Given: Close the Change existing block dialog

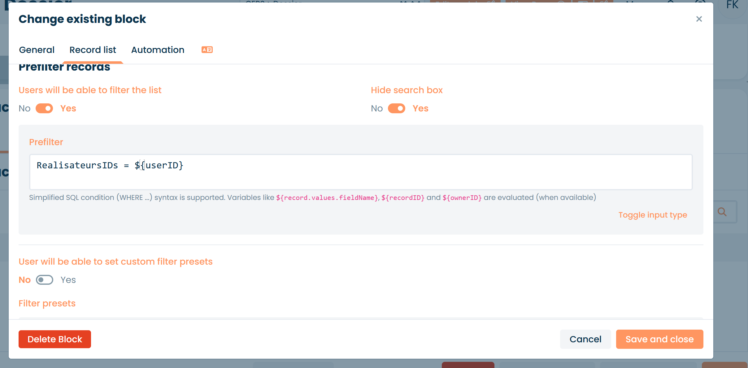Looking at the screenshot, I should coord(699,19).
